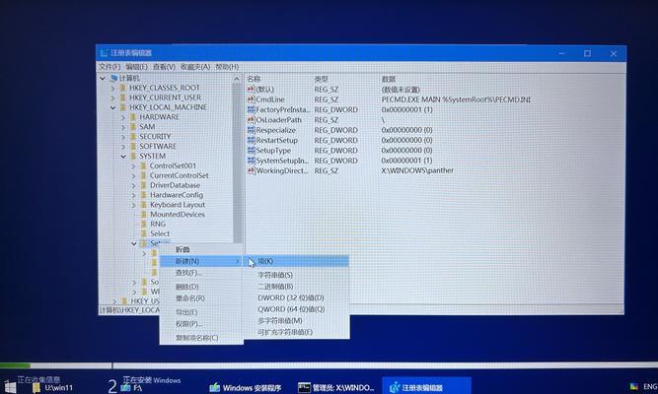Image resolution: width=658 pixels, height=394 pixels.
Task: Click the Select folder icon
Action: (143, 233)
